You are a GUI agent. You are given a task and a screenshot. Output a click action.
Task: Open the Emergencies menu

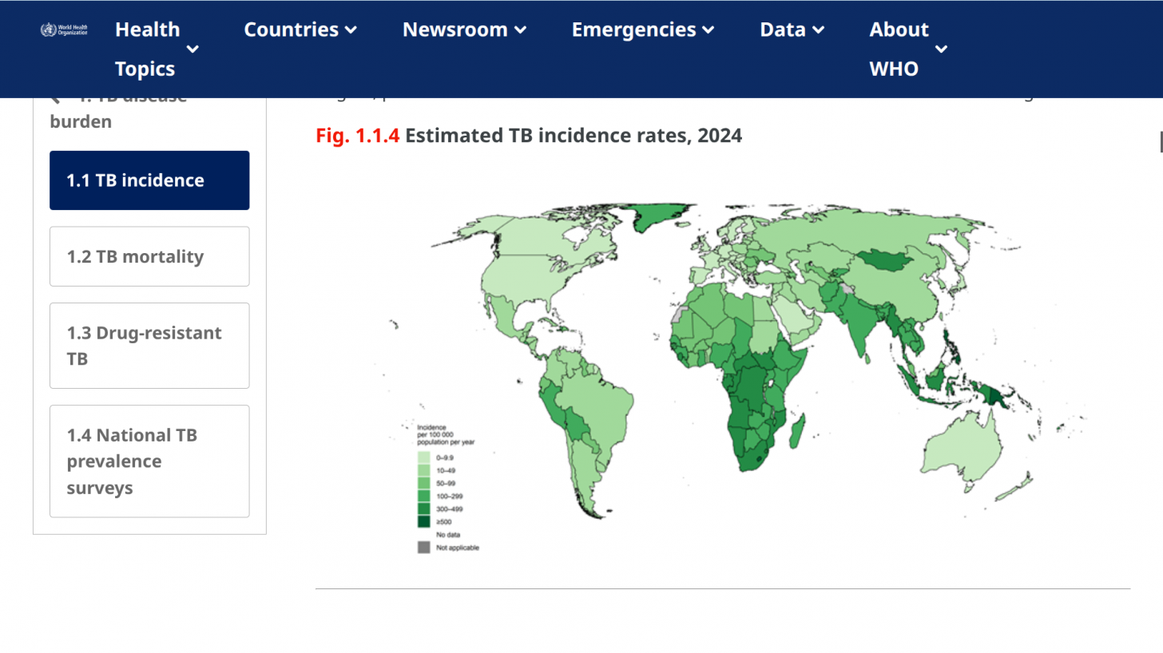click(642, 30)
